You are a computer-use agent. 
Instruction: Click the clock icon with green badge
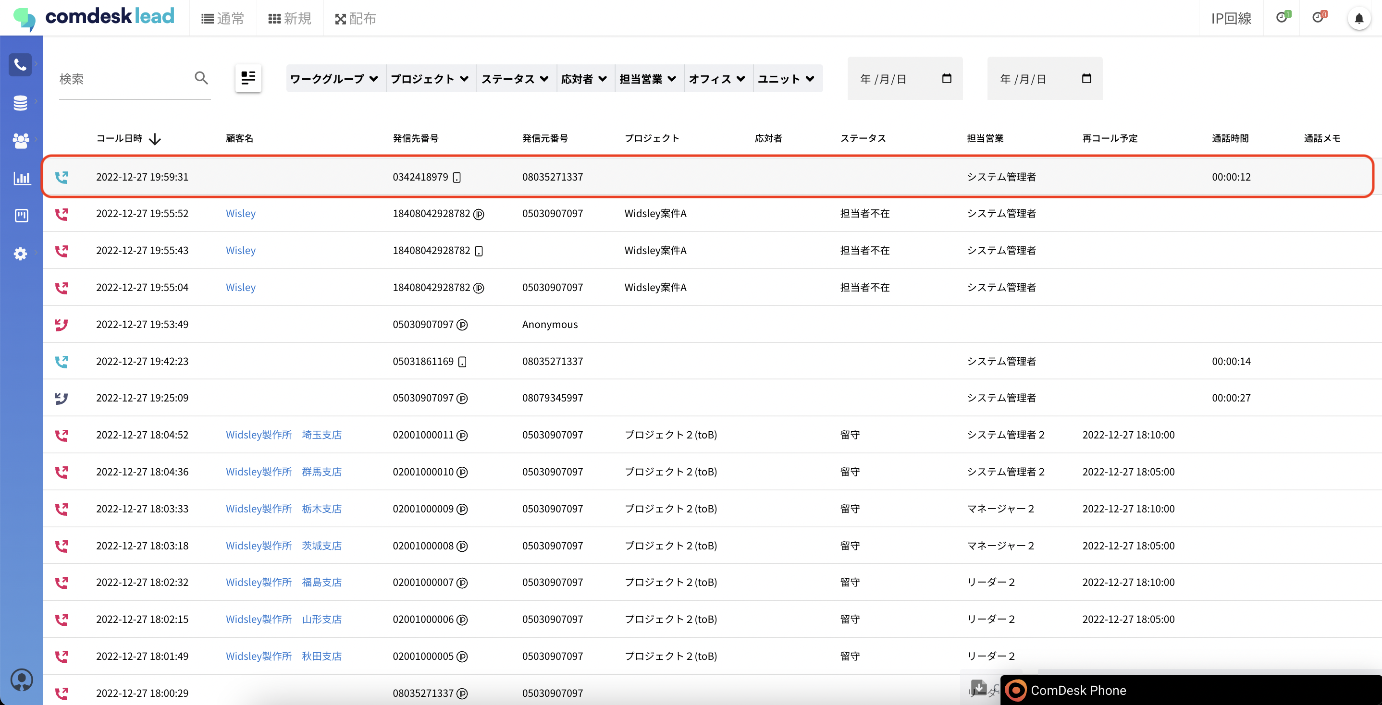click(1282, 18)
